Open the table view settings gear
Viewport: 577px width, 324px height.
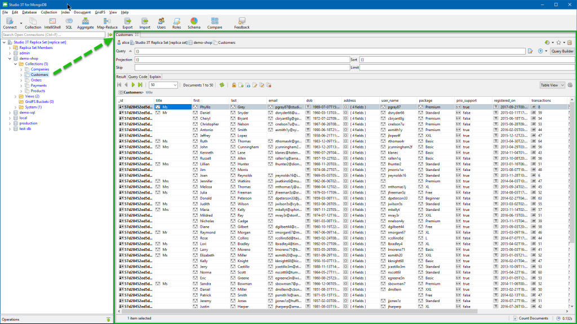[570, 85]
